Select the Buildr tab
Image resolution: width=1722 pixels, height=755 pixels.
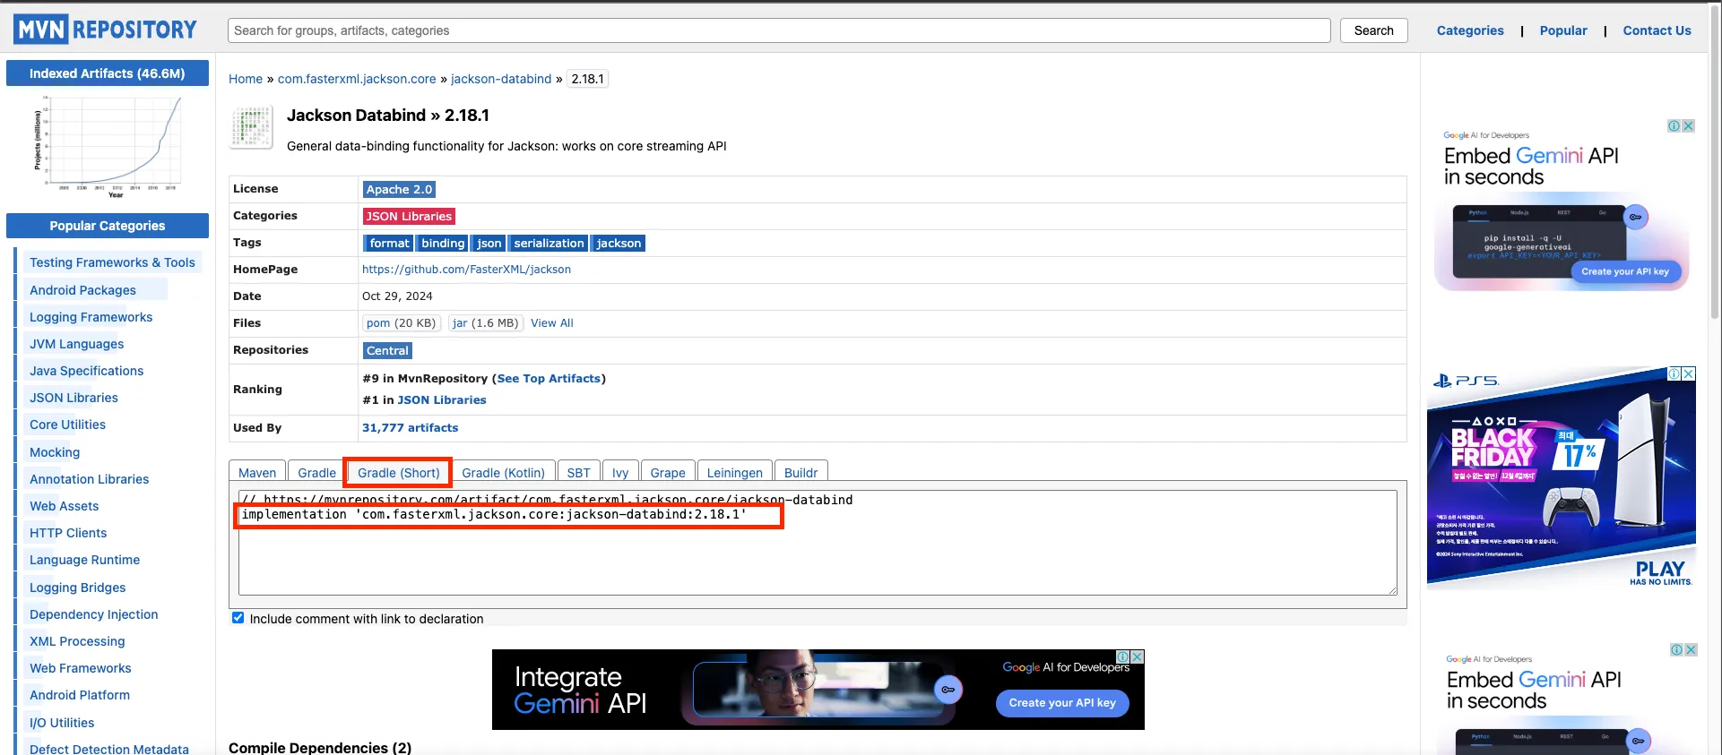point(800,473)
